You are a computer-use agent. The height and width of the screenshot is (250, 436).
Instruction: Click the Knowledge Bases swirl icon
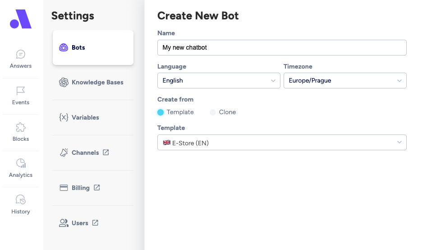point(64,83)
